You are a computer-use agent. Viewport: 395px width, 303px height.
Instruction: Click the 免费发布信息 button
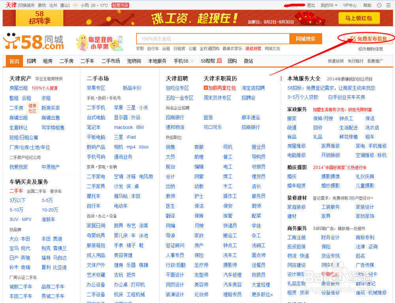click(x=369, y=39)
